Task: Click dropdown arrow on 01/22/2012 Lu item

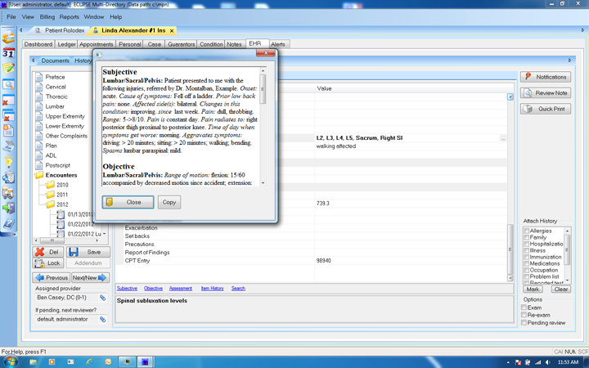Action: (104, 234)
